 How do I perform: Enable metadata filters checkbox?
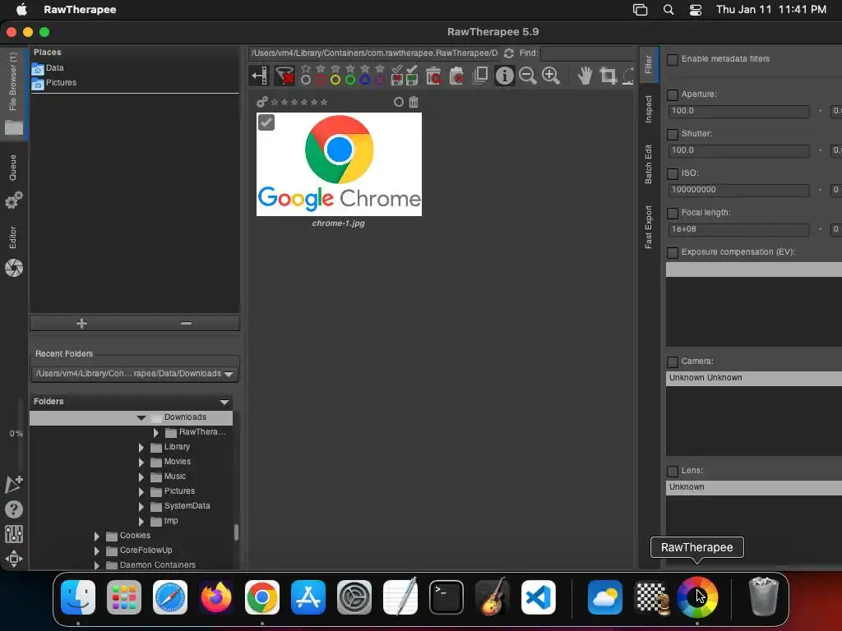pyautogui.click(x=673, y=59)
